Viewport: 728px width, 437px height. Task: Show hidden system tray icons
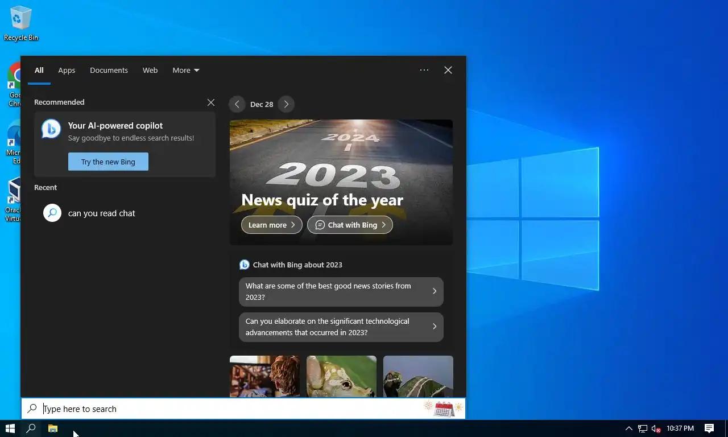coord(628,428)
